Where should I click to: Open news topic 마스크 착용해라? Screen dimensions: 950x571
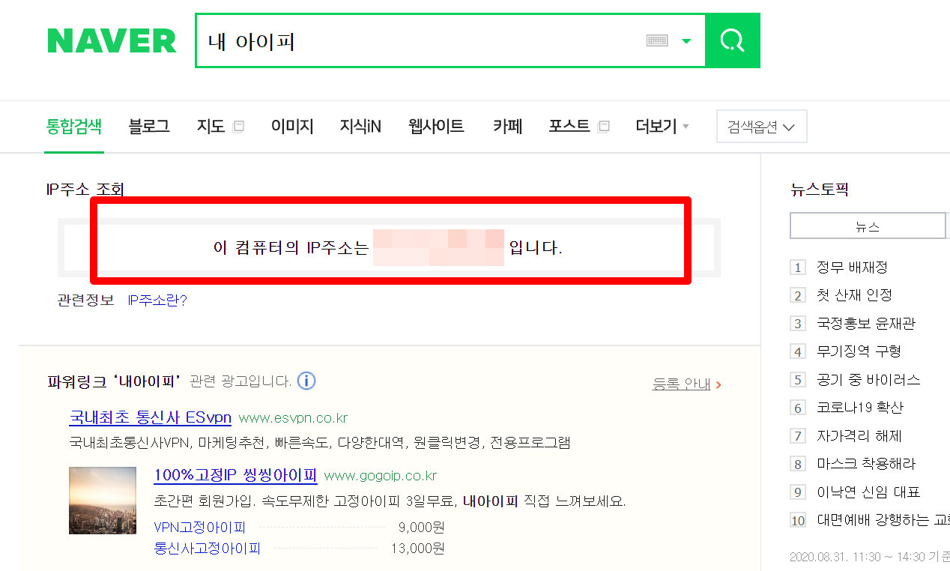pos(866,464)
